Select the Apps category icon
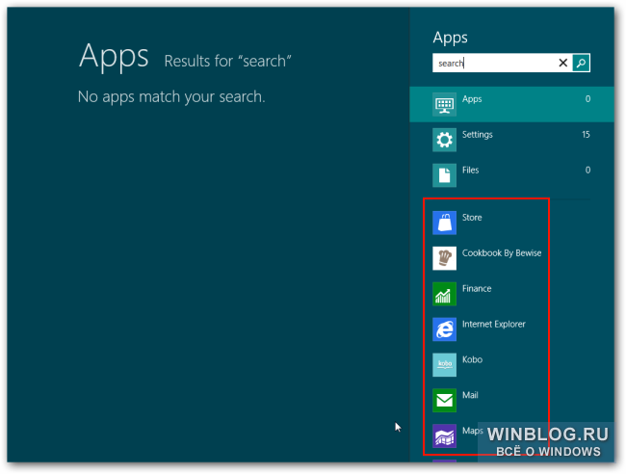This screenshot has height=474, width=626. click(444, 104)
